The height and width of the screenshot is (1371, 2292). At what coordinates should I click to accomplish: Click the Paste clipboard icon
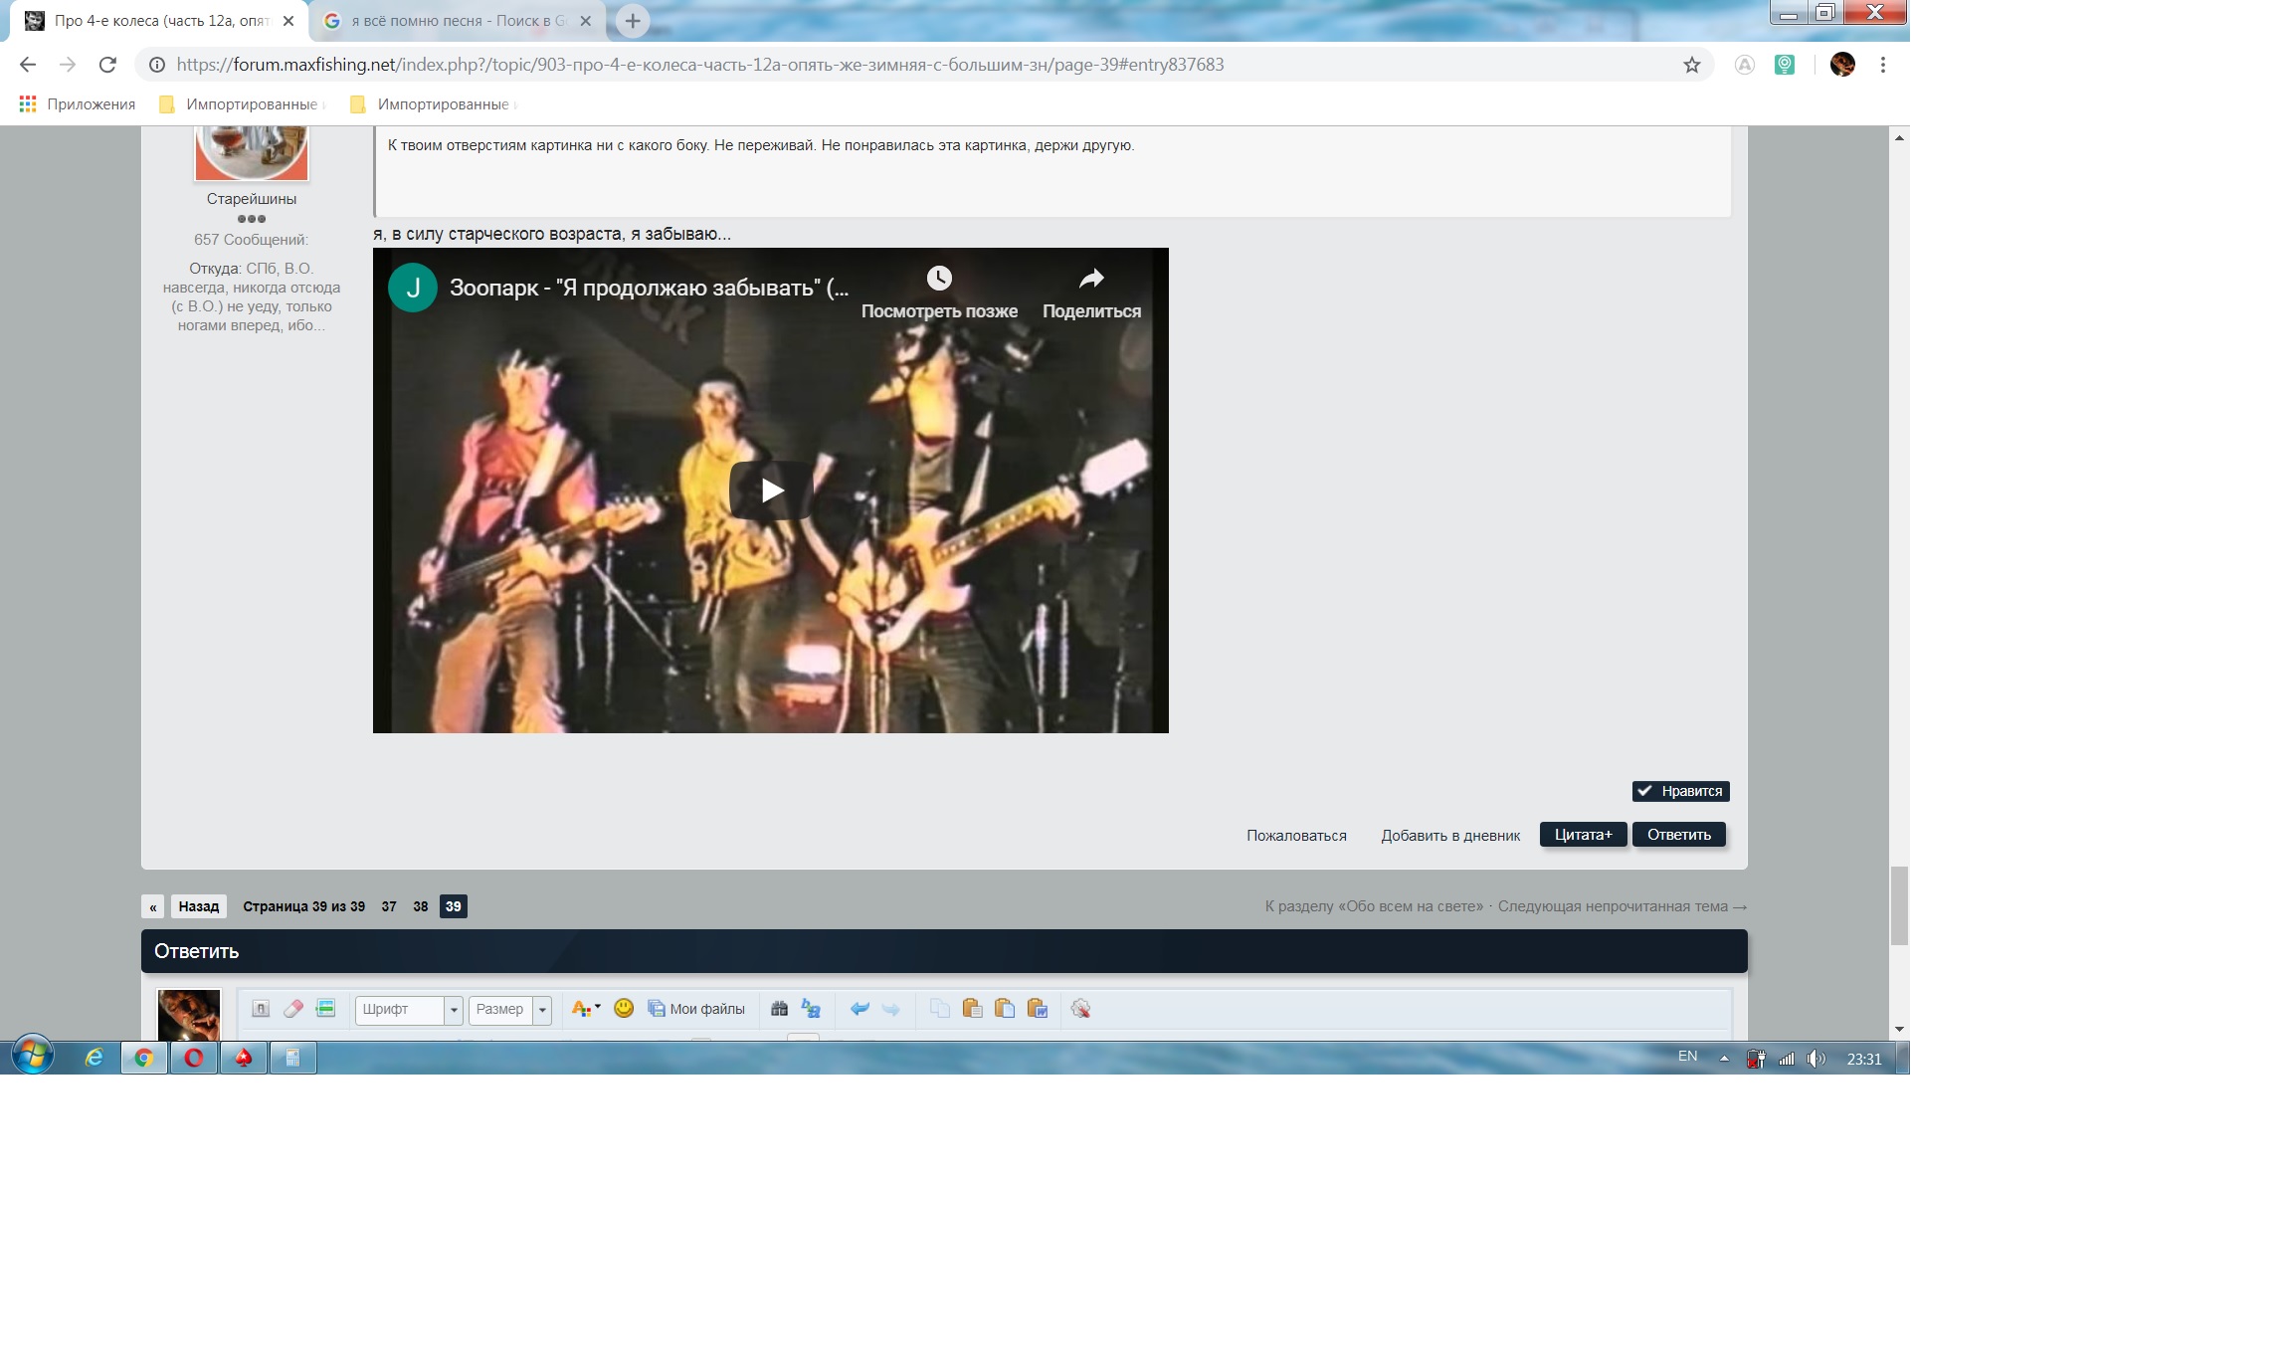972,1009
